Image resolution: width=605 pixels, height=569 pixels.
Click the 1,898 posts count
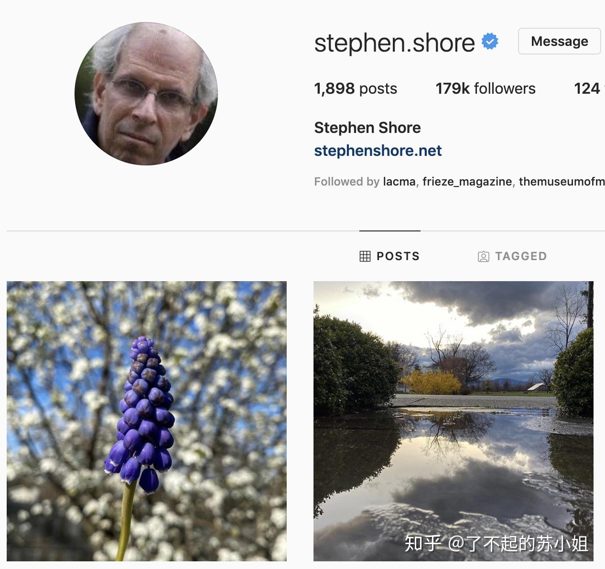(x=356, y=88)
